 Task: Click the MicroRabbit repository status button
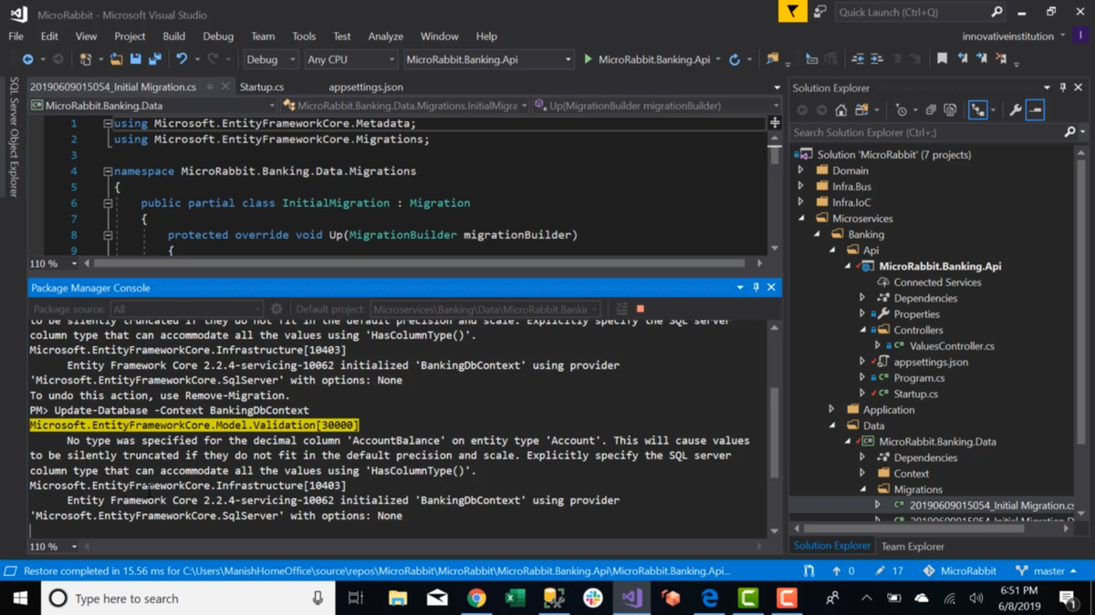(959, 571)
